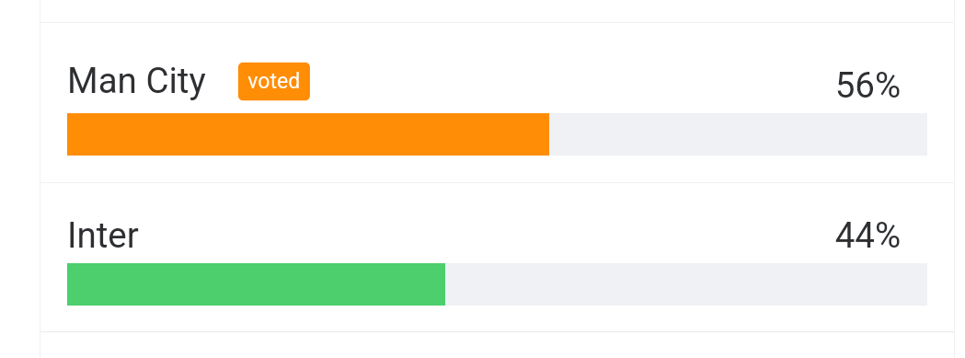Select the Man City option label
The image size is (965, 358).
click(x=136, y=81)
